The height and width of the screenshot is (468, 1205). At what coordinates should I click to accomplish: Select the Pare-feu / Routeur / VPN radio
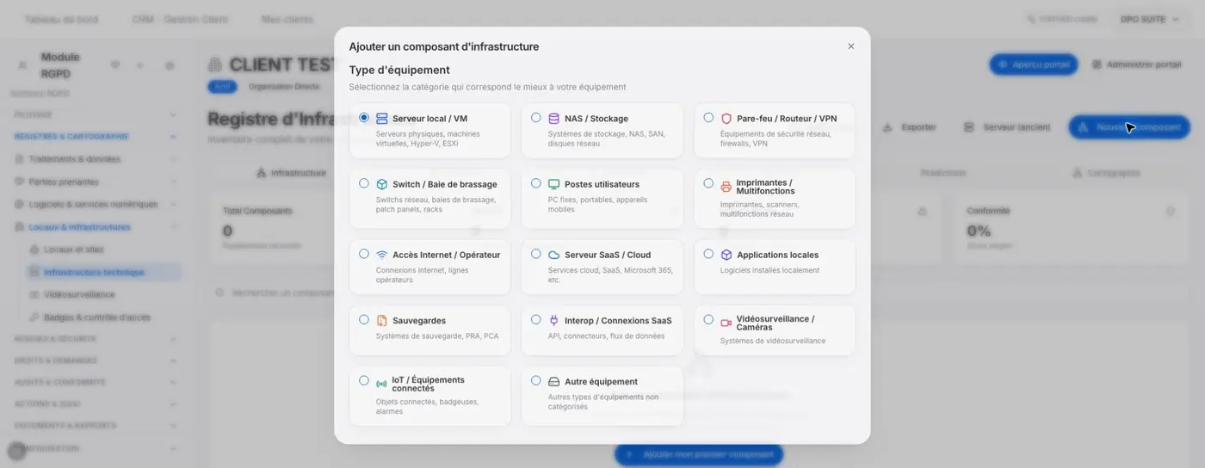point(708,118)
